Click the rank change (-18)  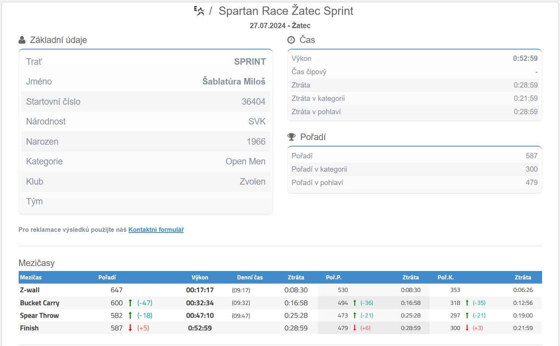coord(145,316)
